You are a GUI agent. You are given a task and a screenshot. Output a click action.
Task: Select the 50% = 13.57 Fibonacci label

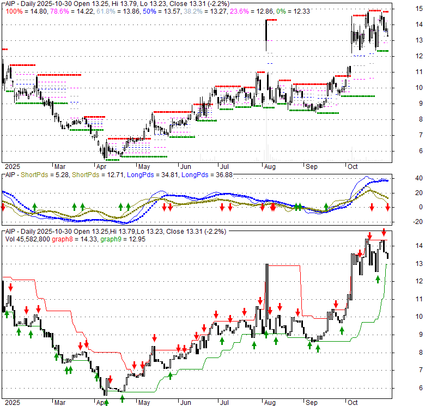click(x=161, y=11)
